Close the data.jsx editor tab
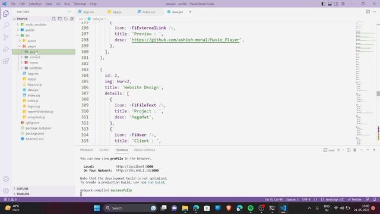 click(x=190, y=12)
